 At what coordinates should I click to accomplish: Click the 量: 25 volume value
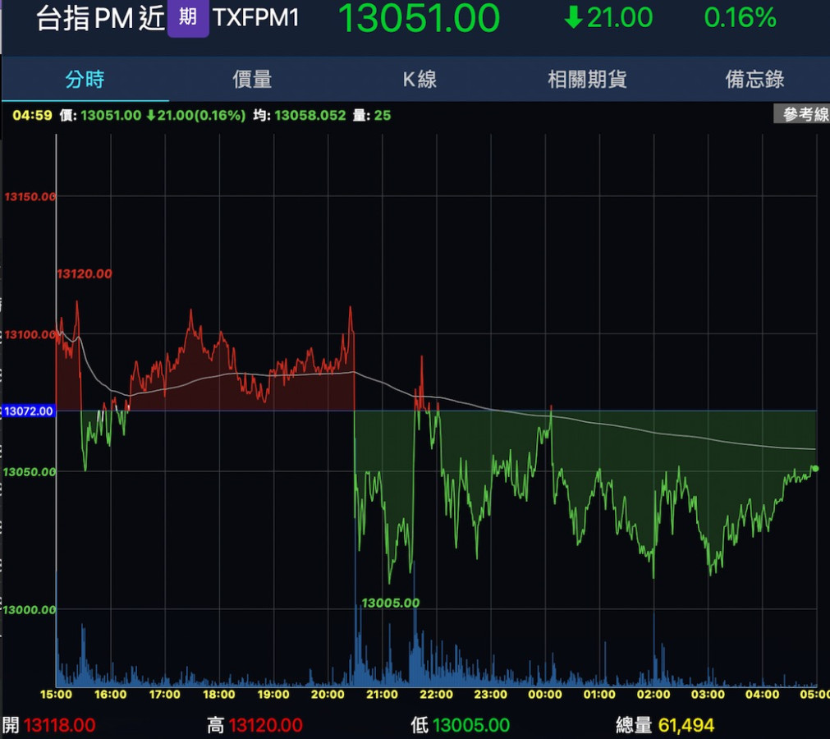click(x=372, y=116)
